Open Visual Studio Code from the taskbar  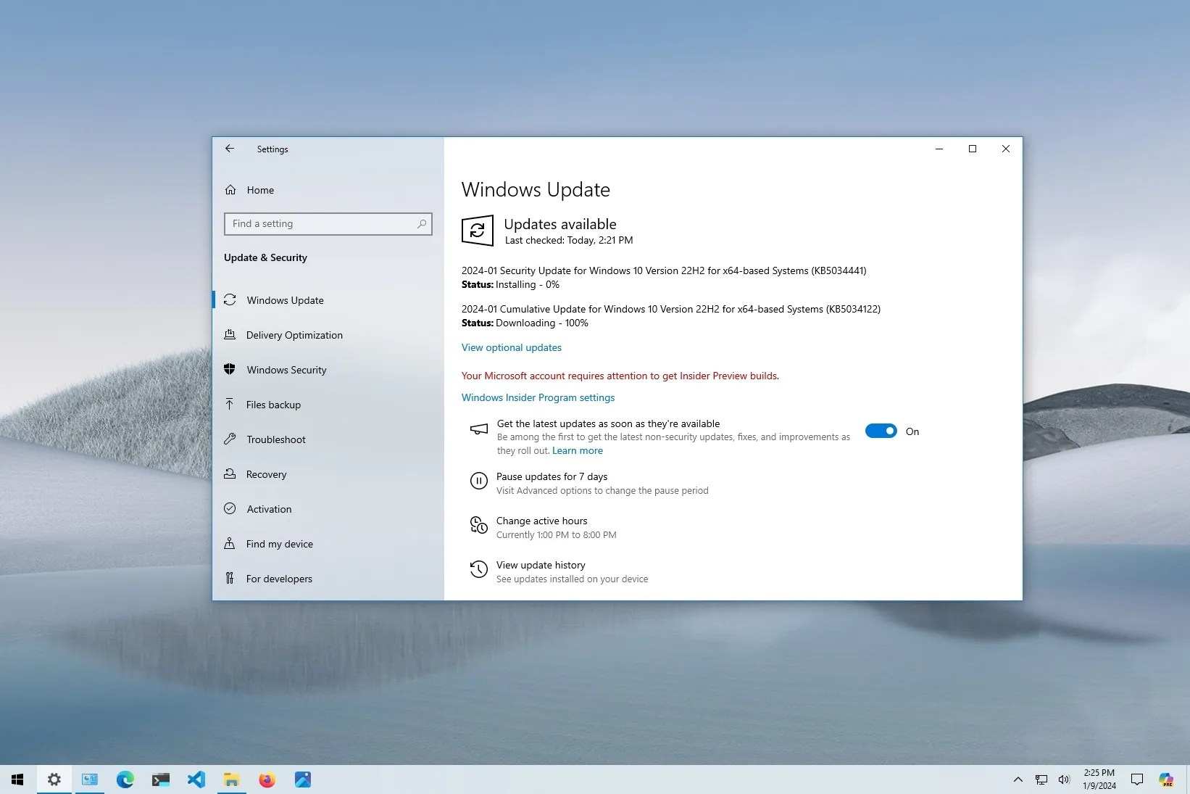pyautogui.click(x=196, y=779)
